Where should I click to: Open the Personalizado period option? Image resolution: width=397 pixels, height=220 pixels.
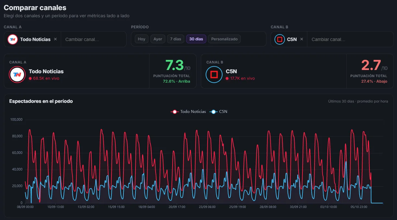click(224, 39)
